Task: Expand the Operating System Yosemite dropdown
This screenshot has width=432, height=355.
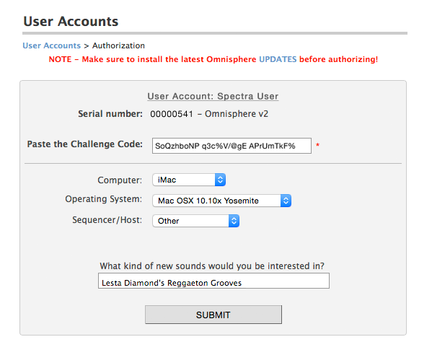Action: [222, 201]
